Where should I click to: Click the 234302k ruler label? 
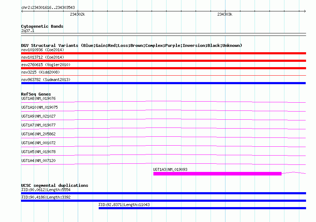tap(77, 14)
